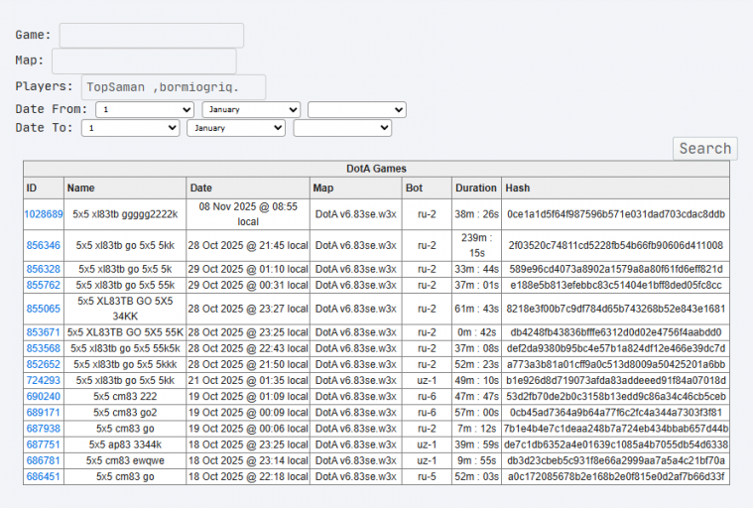Image resolution: width=753 pixels, height=508 pixels.
Task: Select game name '5x5 xl83tb ggggg2222k'
Action: click(x=125, y=214)
